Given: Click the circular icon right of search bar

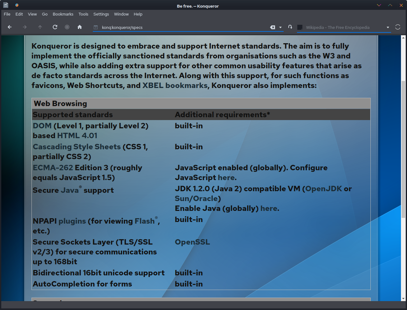Looking at the screenshot, I should pos(397,27).
